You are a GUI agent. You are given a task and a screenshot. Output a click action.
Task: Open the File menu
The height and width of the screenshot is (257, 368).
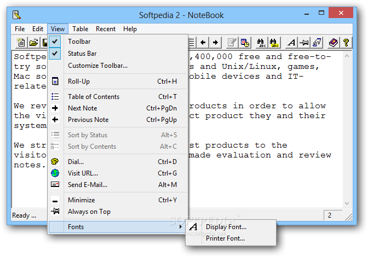pos(20,29)
